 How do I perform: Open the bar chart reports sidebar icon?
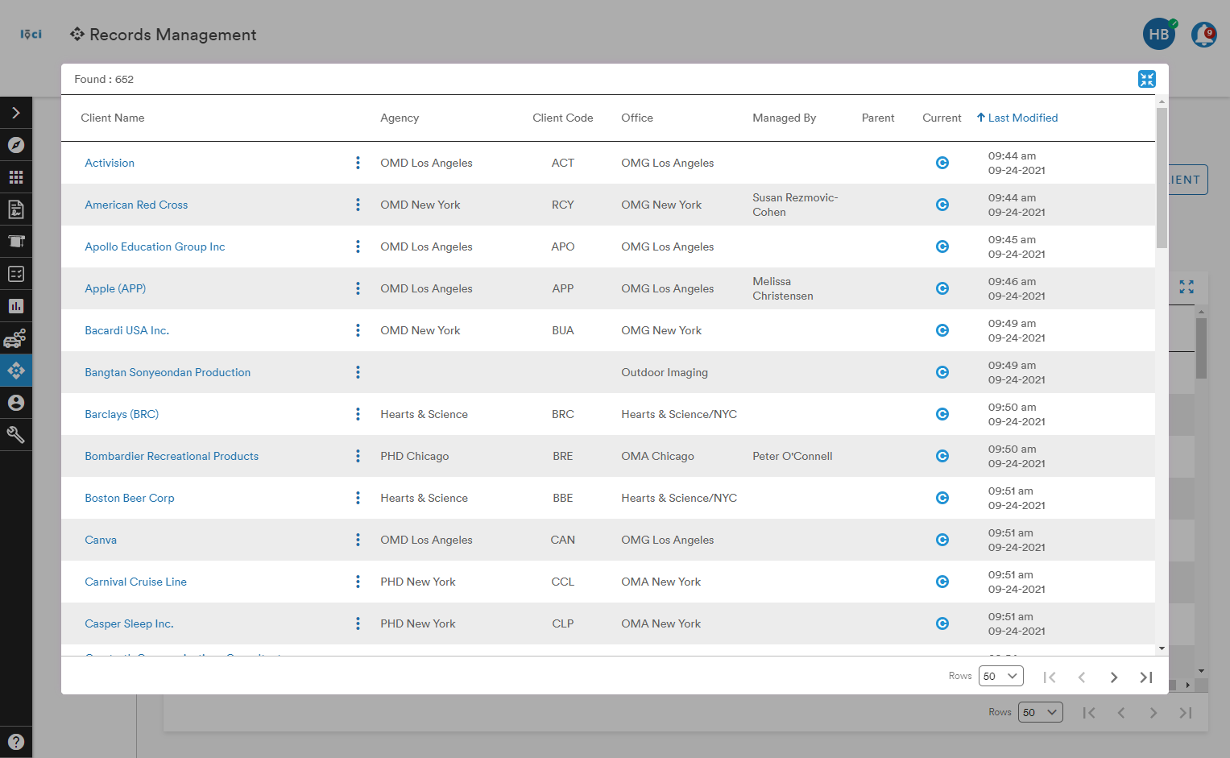click(x=16, y=306)
